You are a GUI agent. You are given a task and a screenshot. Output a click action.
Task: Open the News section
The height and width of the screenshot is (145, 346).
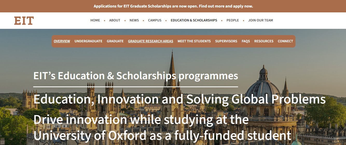[x=134, y=20]
